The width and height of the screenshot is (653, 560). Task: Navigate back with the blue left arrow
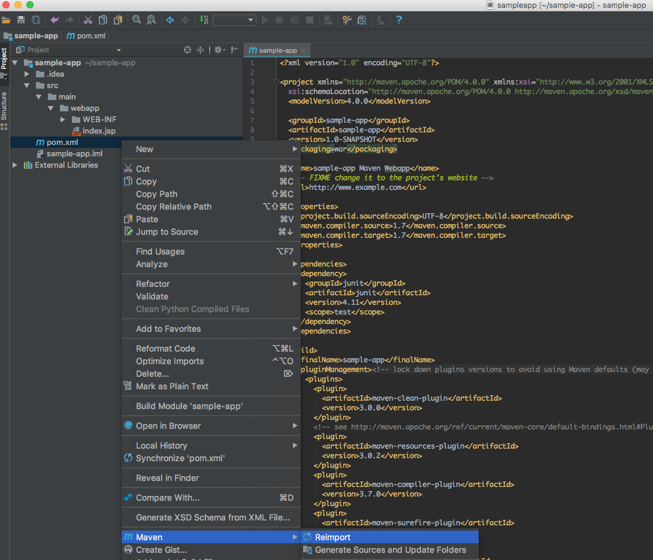coord(170,20)
